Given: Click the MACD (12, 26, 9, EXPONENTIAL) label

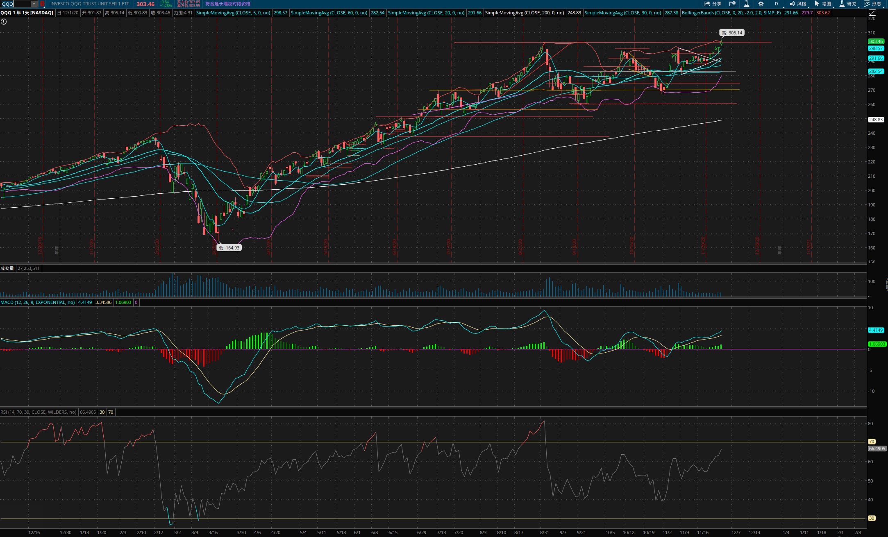Looking at the screenshot, I should (38, 302).
